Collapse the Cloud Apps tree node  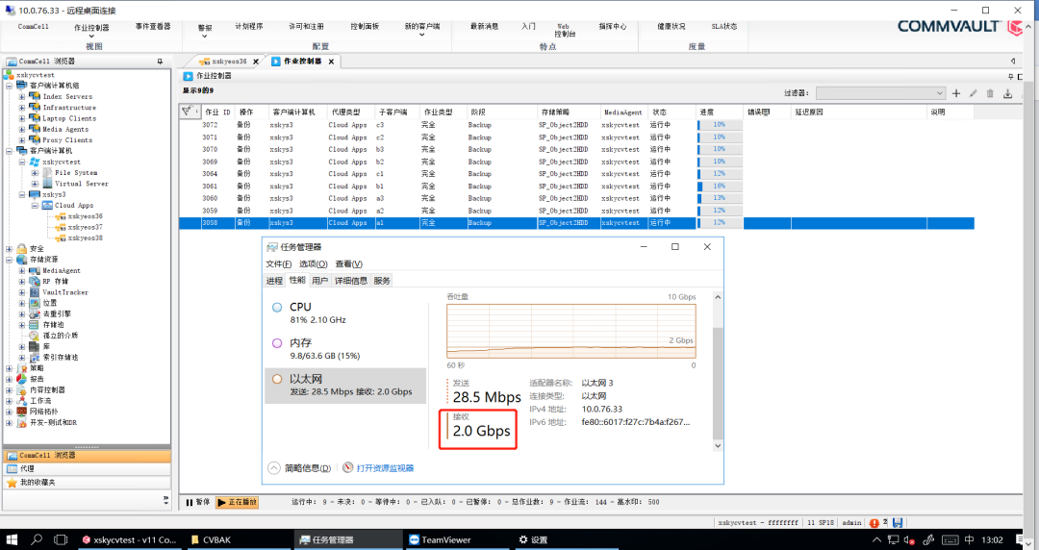[34, 206]
